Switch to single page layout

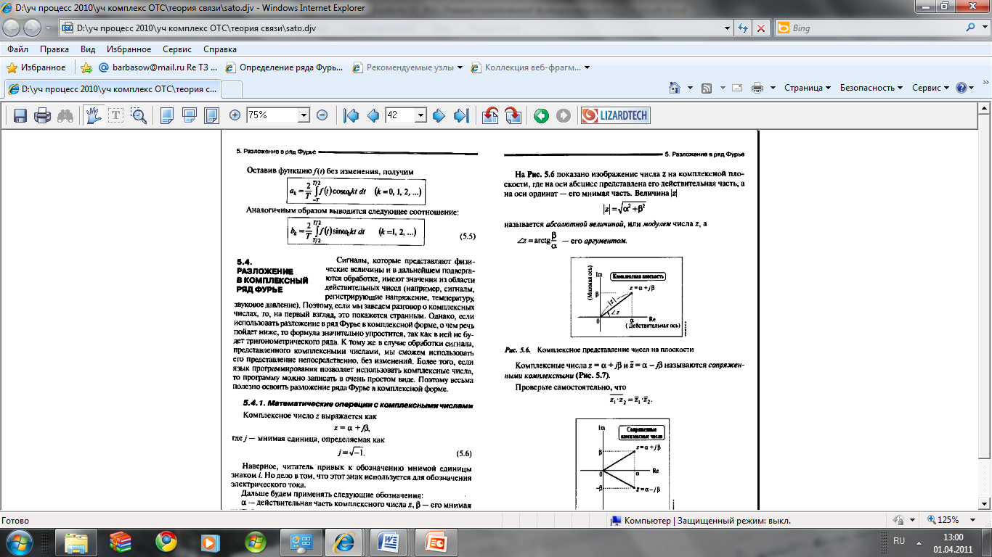tap(167, 115)
